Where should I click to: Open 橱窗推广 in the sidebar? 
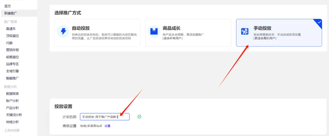click(12, 78)
